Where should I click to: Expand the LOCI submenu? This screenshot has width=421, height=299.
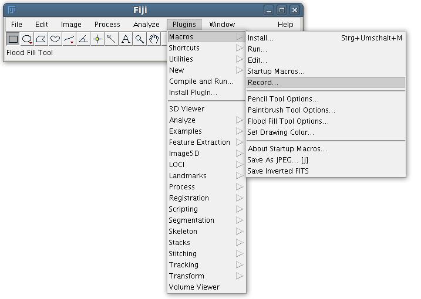[x=206, y=165]
